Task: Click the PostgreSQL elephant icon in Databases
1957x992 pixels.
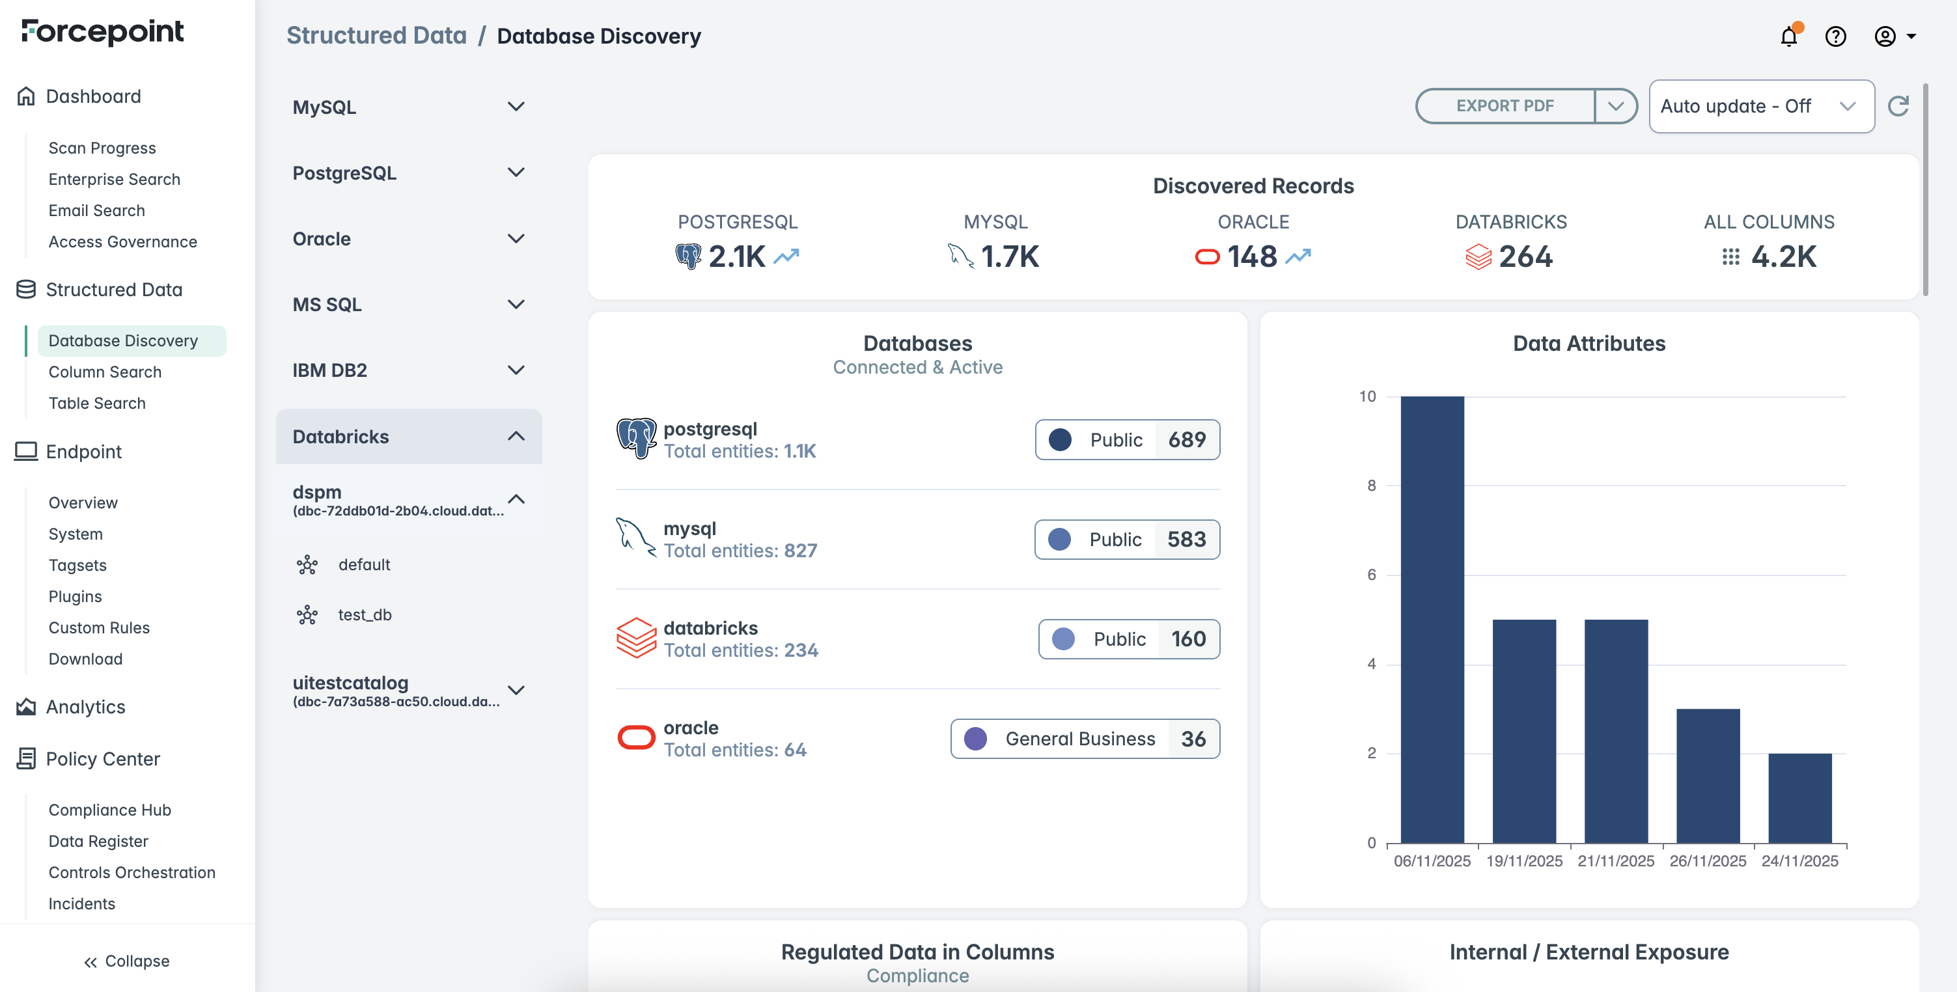Action: [636, 438]
